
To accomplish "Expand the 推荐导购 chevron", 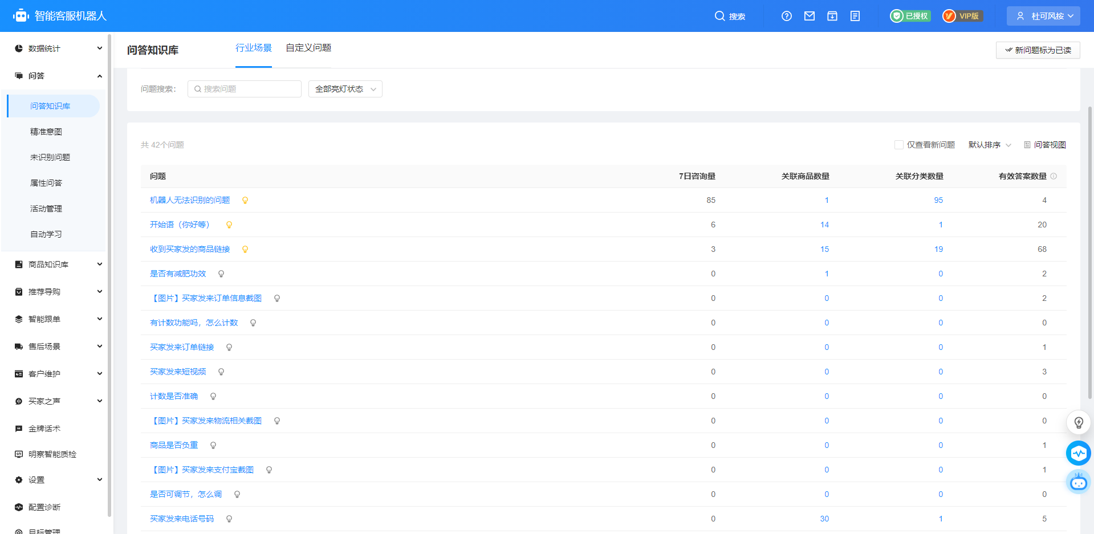I will tap(100, 292).
